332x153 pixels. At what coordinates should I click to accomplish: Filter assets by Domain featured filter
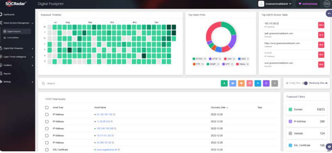(307, 109)
